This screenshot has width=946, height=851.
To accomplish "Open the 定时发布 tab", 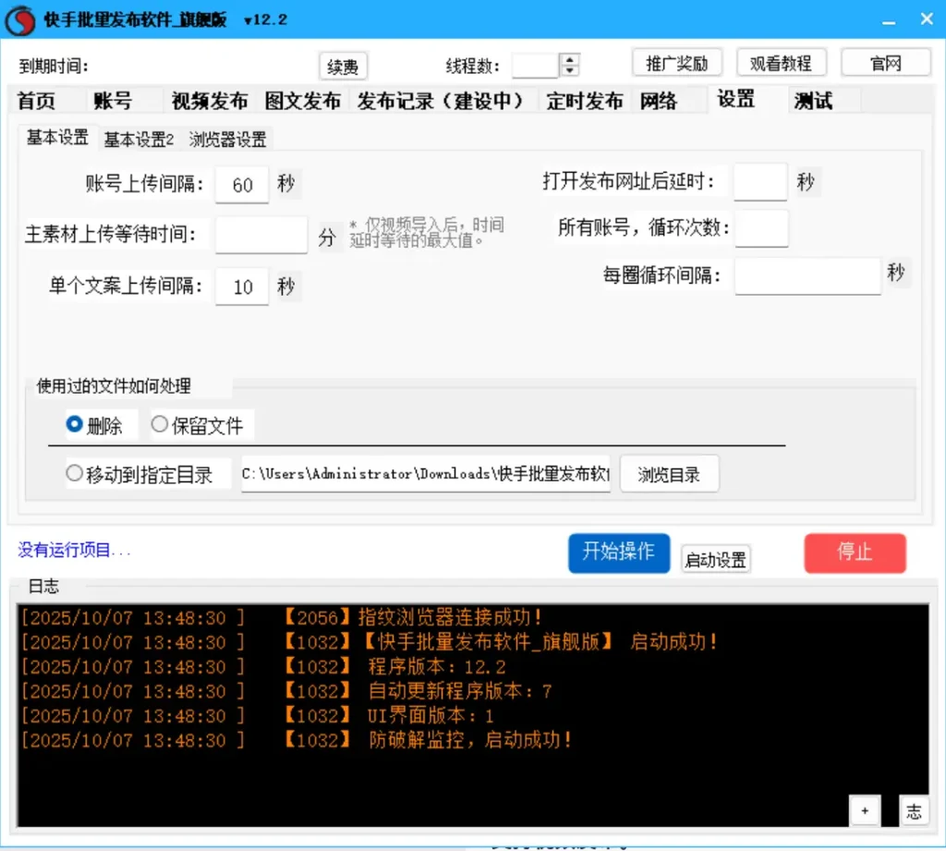I will coord(583,100).
